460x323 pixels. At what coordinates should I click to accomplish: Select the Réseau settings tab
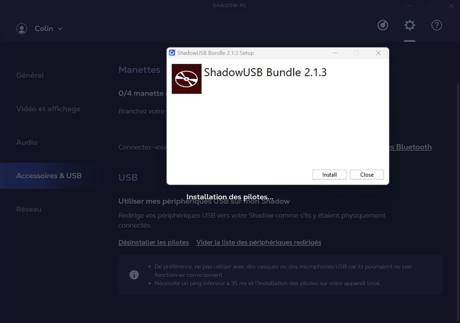[x=29, y=209]
